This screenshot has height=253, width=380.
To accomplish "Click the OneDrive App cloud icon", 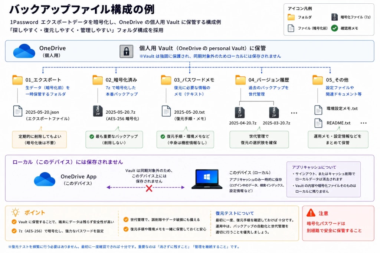I will point(45,179).
